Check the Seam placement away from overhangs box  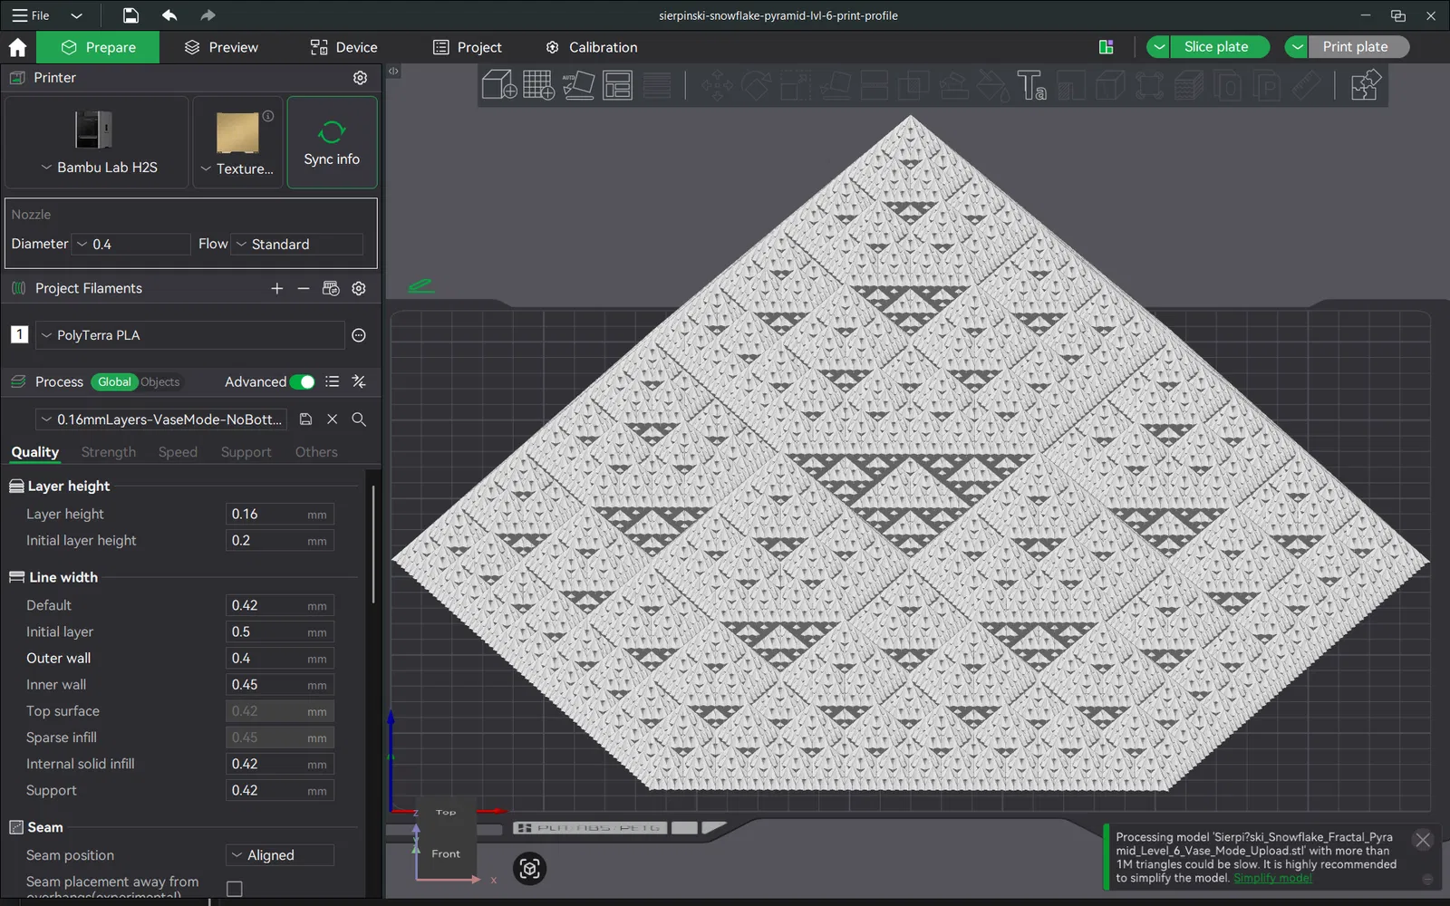pos(235,889)
